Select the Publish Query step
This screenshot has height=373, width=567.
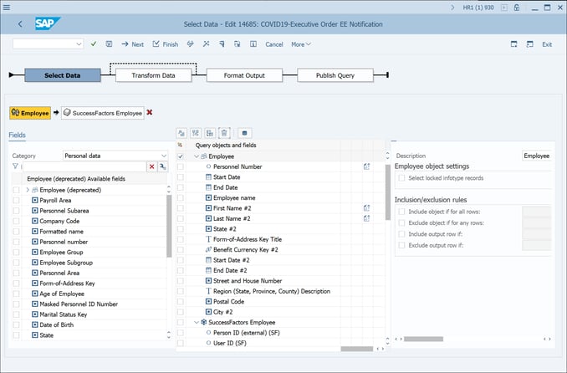point(335,75)
